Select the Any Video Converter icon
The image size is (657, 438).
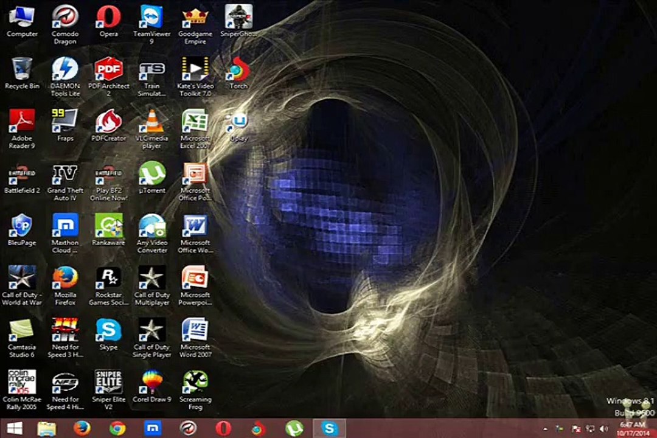click(151, 234)
